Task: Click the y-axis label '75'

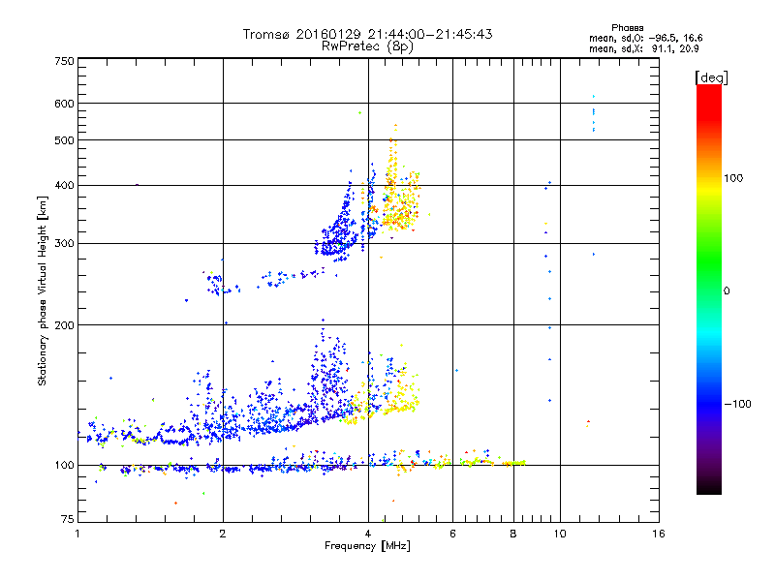Action: 68,519
